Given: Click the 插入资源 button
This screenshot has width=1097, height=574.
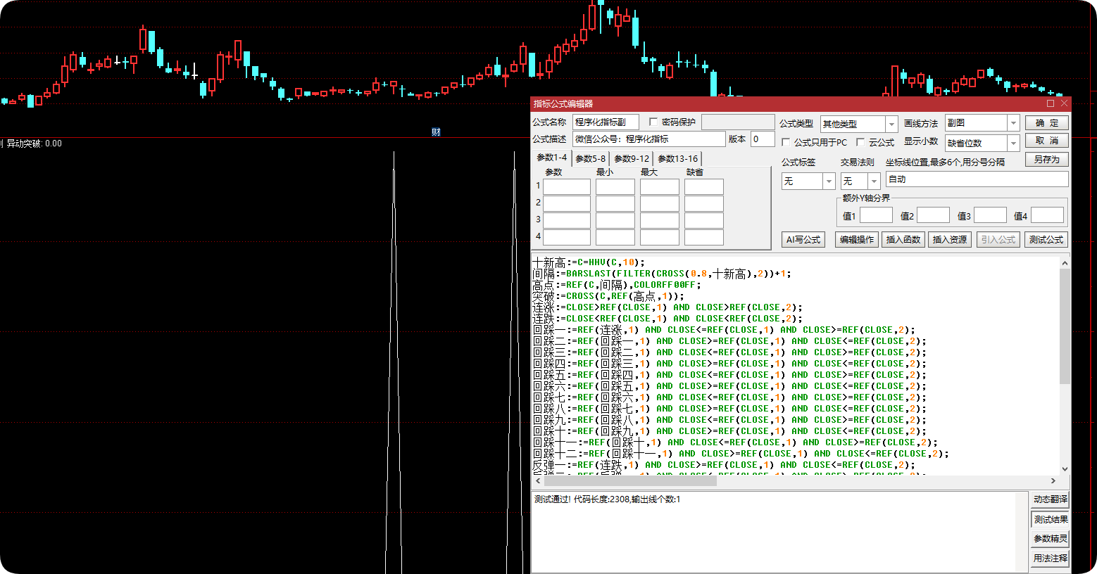Looking at the screenshot, I should coord(950,240).
